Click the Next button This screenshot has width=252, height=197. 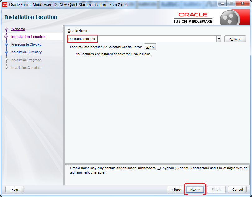pyautogui.click(x=195, y=190)
